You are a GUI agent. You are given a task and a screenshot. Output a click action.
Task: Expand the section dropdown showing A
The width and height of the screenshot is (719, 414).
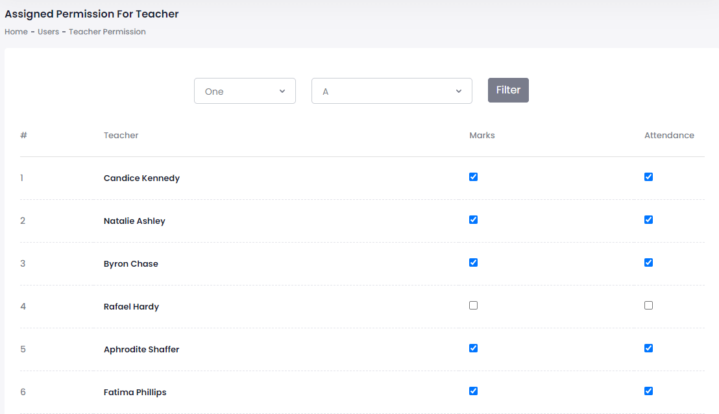[391, 91]
